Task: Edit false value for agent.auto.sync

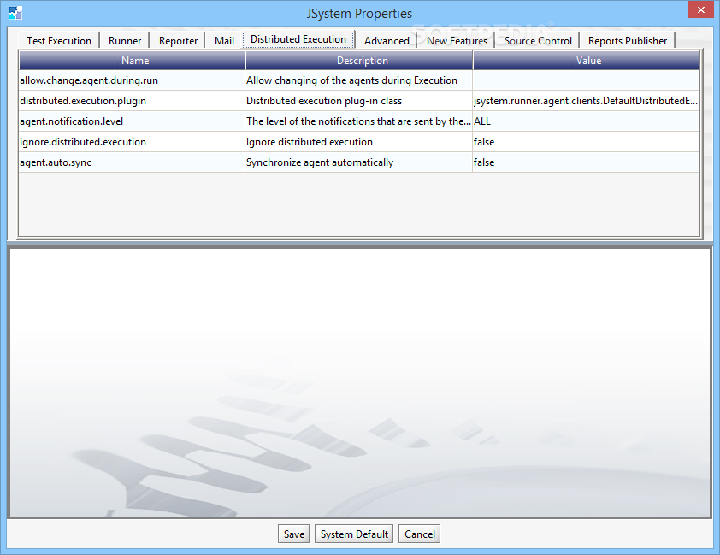Action: point(586,162)
